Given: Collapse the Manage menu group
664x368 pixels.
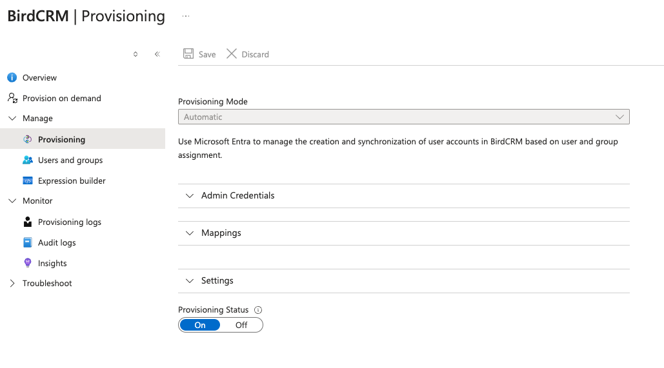Looking at the screenshot, I should coord(12,119).
